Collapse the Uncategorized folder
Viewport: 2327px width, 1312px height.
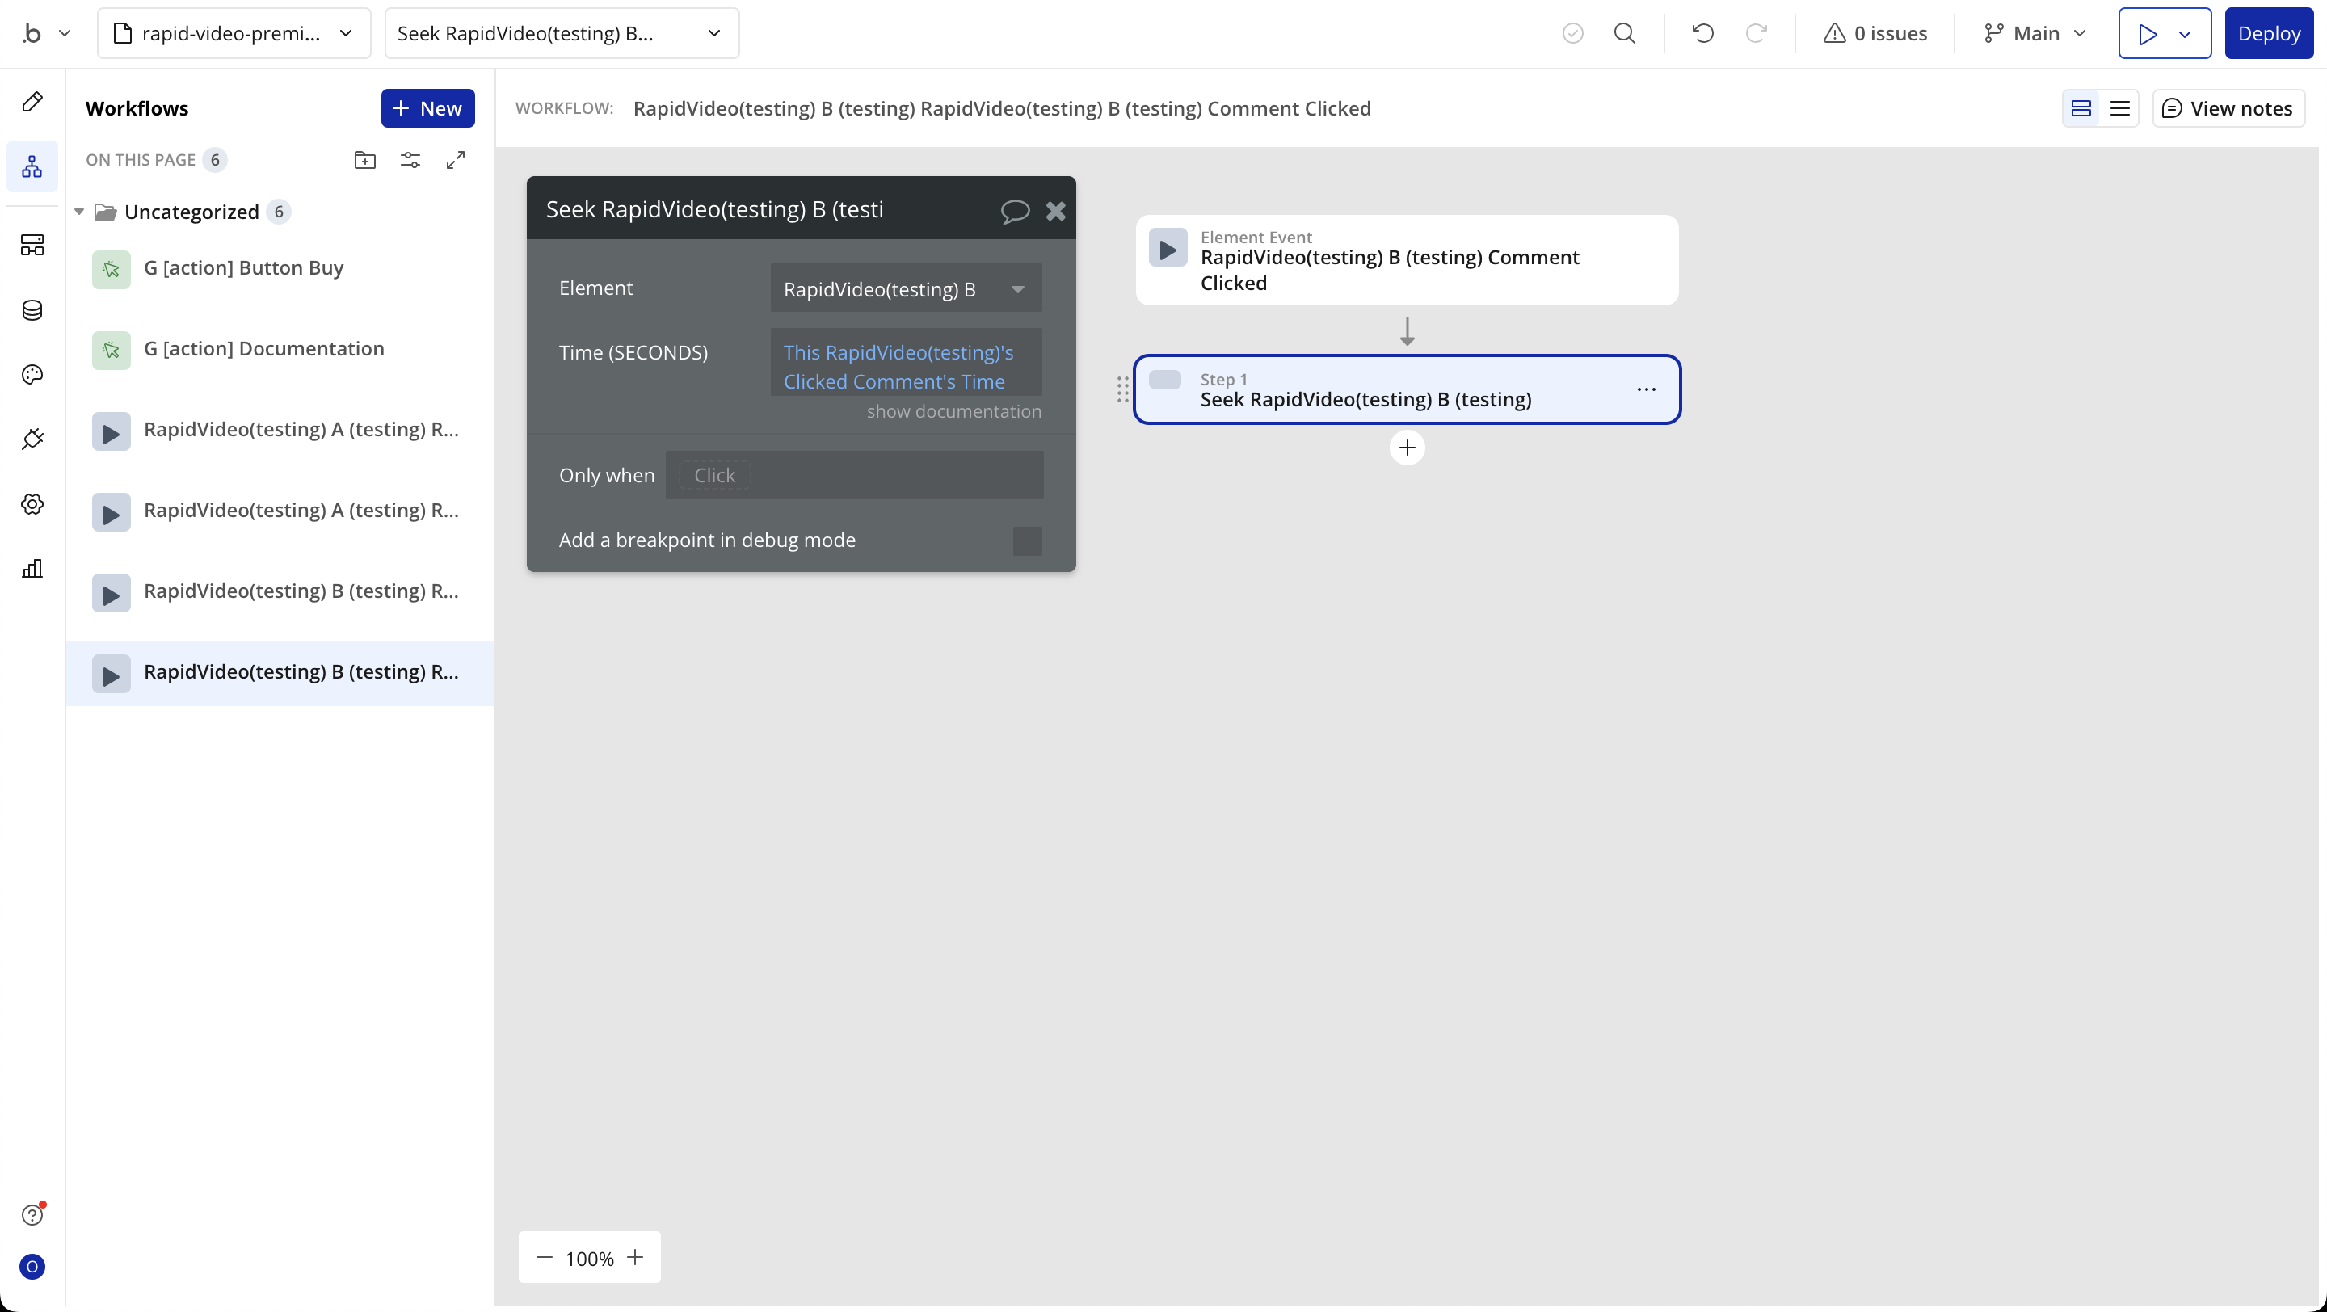(79, 212)
